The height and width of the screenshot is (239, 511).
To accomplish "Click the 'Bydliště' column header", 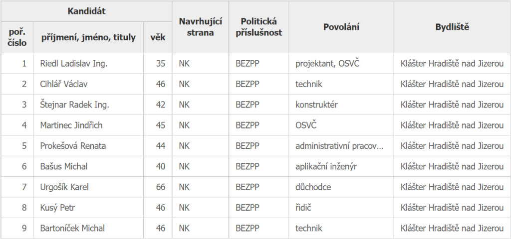I will (452, 27).
